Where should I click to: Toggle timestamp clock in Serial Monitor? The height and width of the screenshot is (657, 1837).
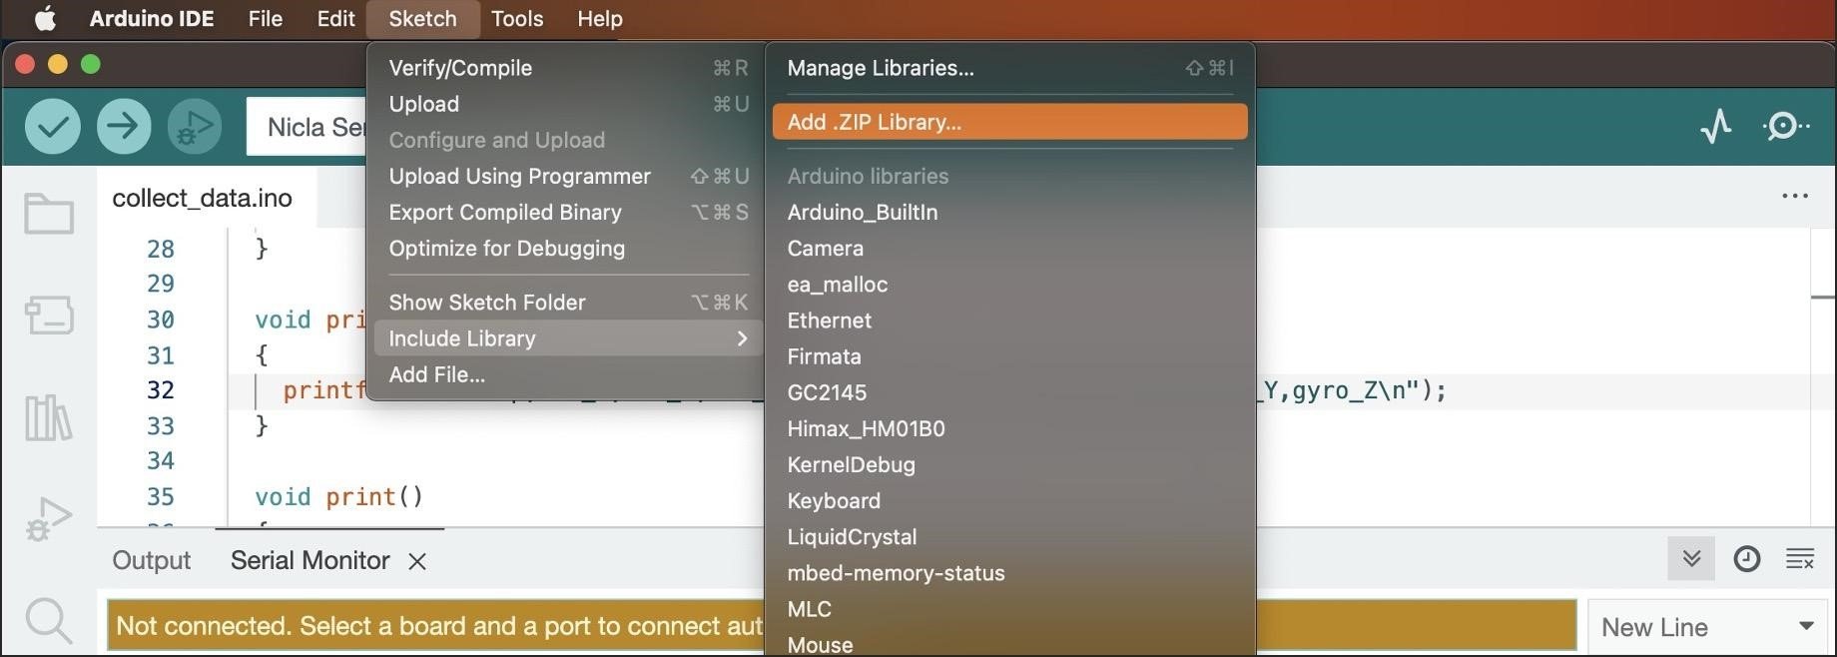(1747, 559)
